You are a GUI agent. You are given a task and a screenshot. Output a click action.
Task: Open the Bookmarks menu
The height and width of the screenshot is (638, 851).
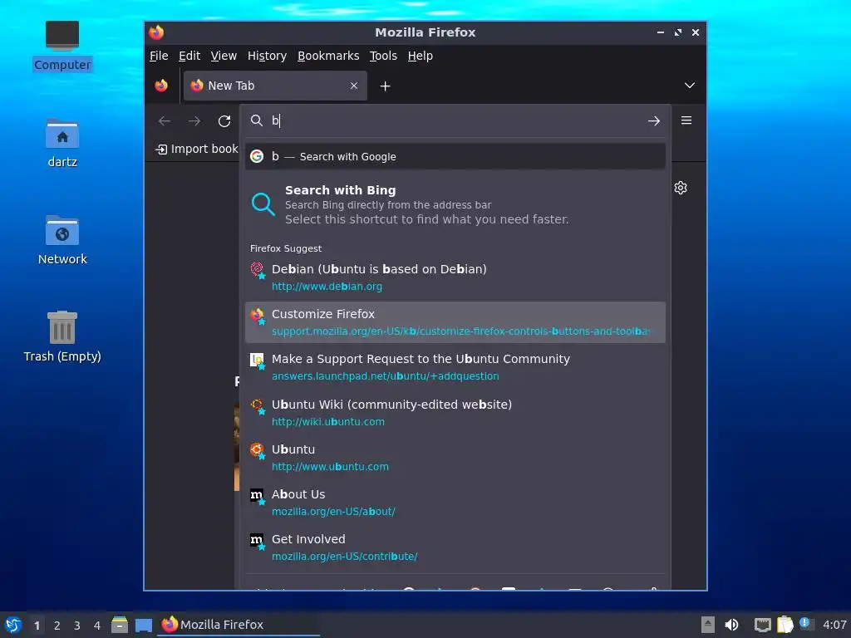pyautogui.click(x=328, y=56)
